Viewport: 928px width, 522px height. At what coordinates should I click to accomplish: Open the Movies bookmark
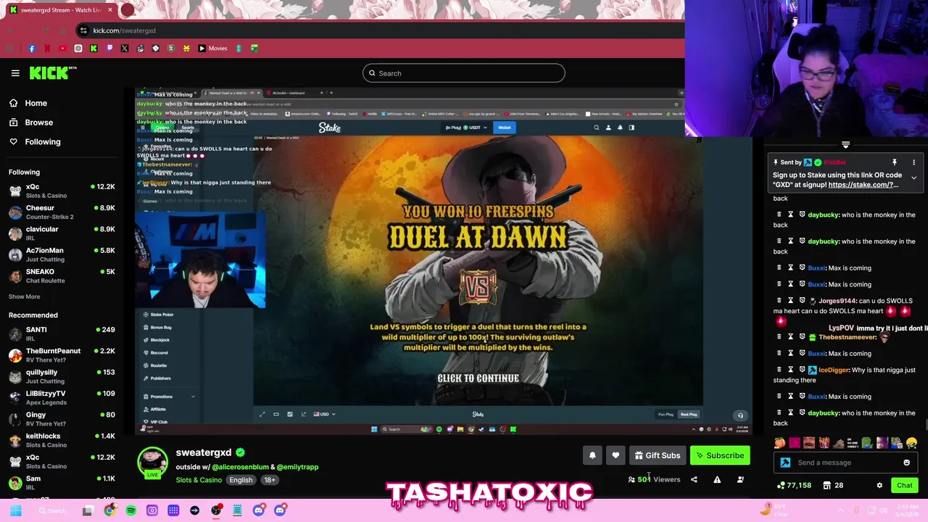click(213, 49)
